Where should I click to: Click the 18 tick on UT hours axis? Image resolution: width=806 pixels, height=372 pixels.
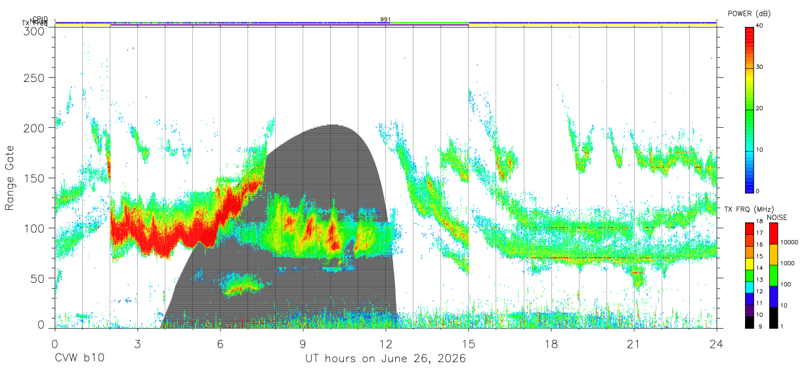tap(551, 343)
